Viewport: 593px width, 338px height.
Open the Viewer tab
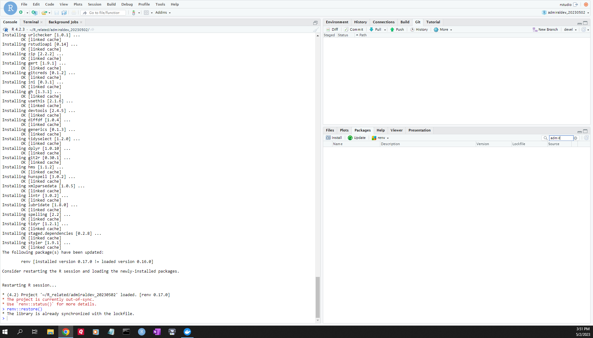(x=396, y=130)
